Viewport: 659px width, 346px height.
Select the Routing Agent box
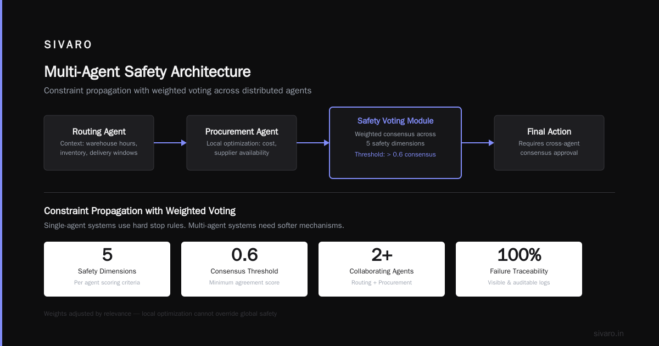[99, 143]
